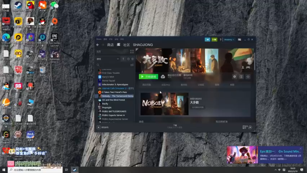Show game info icon

[x=241, y=77]
